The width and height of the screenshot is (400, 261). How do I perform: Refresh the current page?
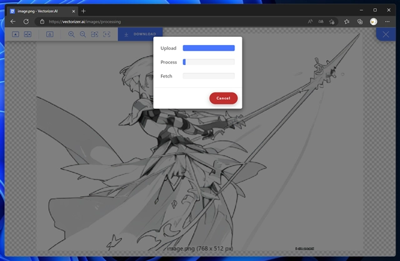pos(26,21)
